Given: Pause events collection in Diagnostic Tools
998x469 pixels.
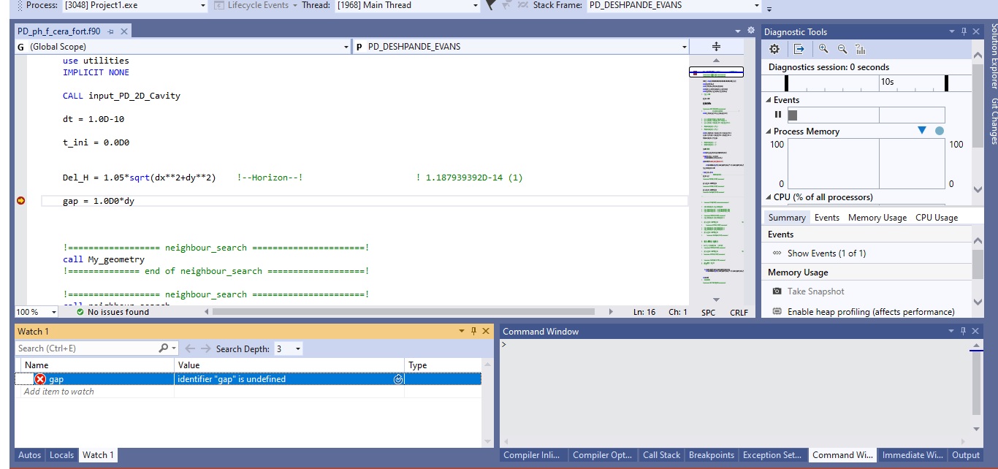Looking at the screenshot, I should (778, 115).
